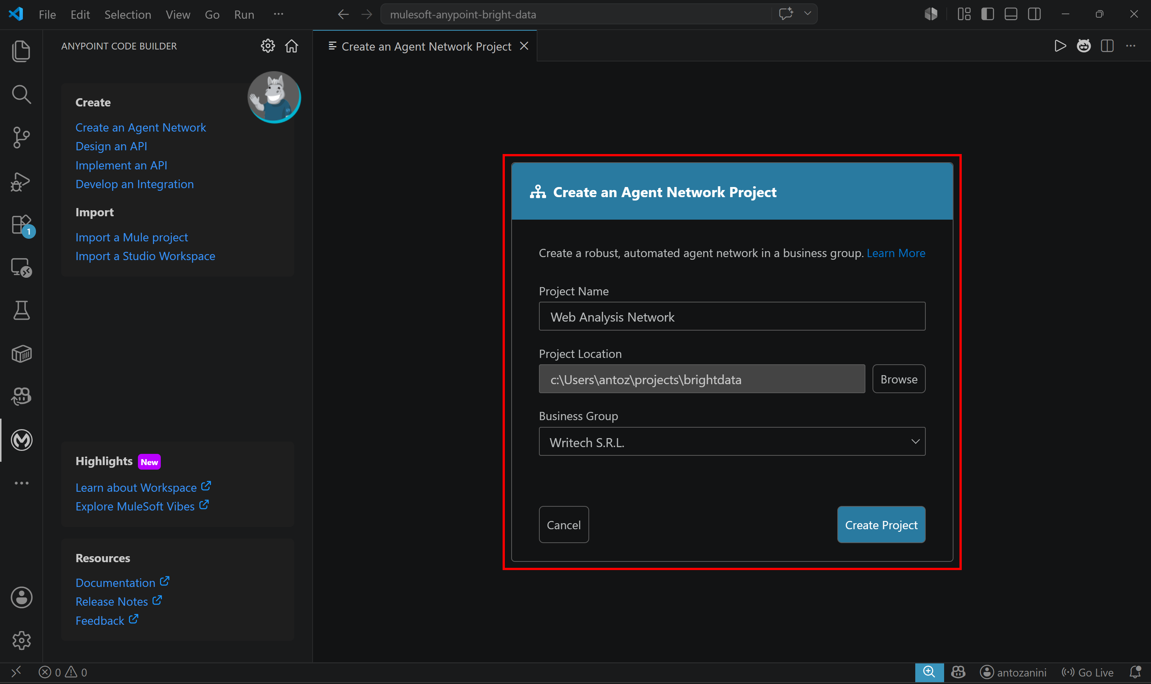
Task: Open the Testing flask view
Action: click(x=21, y=310)
